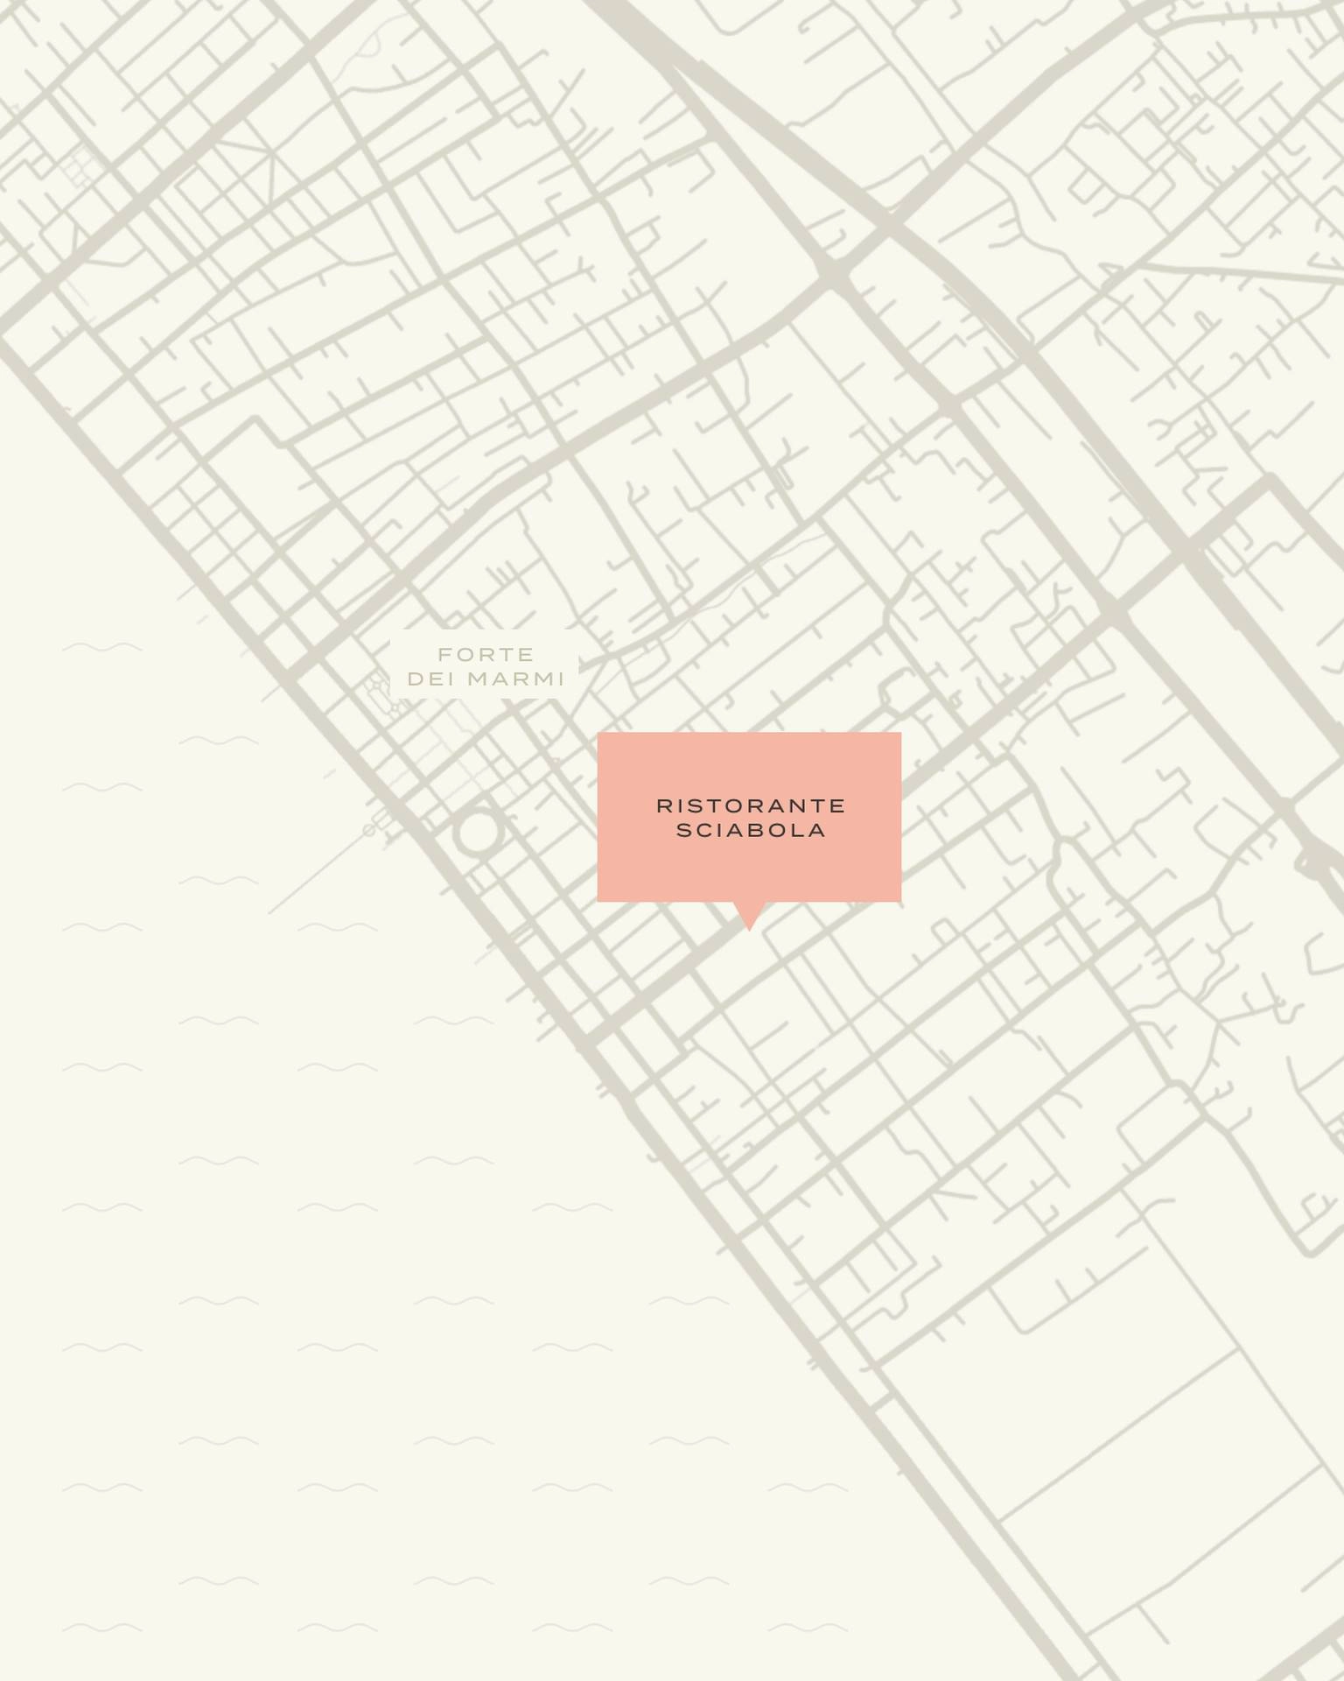Click the thin pier line extending into the sea
The width and height of the screenshot is (1344, 1681).
[x=319, y=872]
